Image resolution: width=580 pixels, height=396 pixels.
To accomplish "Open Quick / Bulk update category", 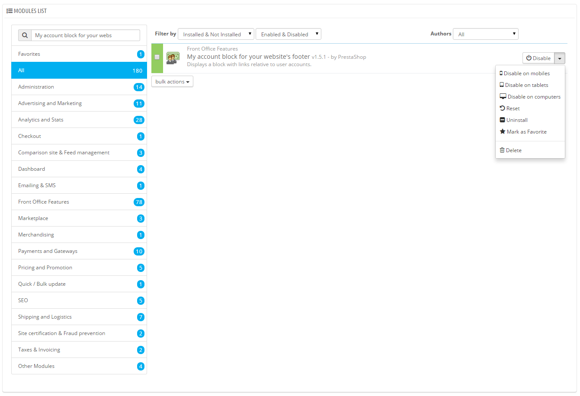I will (79, 284).
